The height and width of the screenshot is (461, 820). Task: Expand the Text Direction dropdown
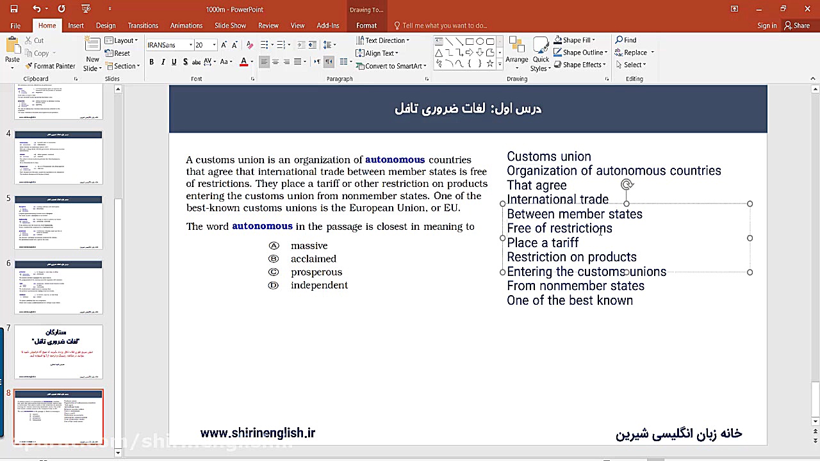pos(383,40)
